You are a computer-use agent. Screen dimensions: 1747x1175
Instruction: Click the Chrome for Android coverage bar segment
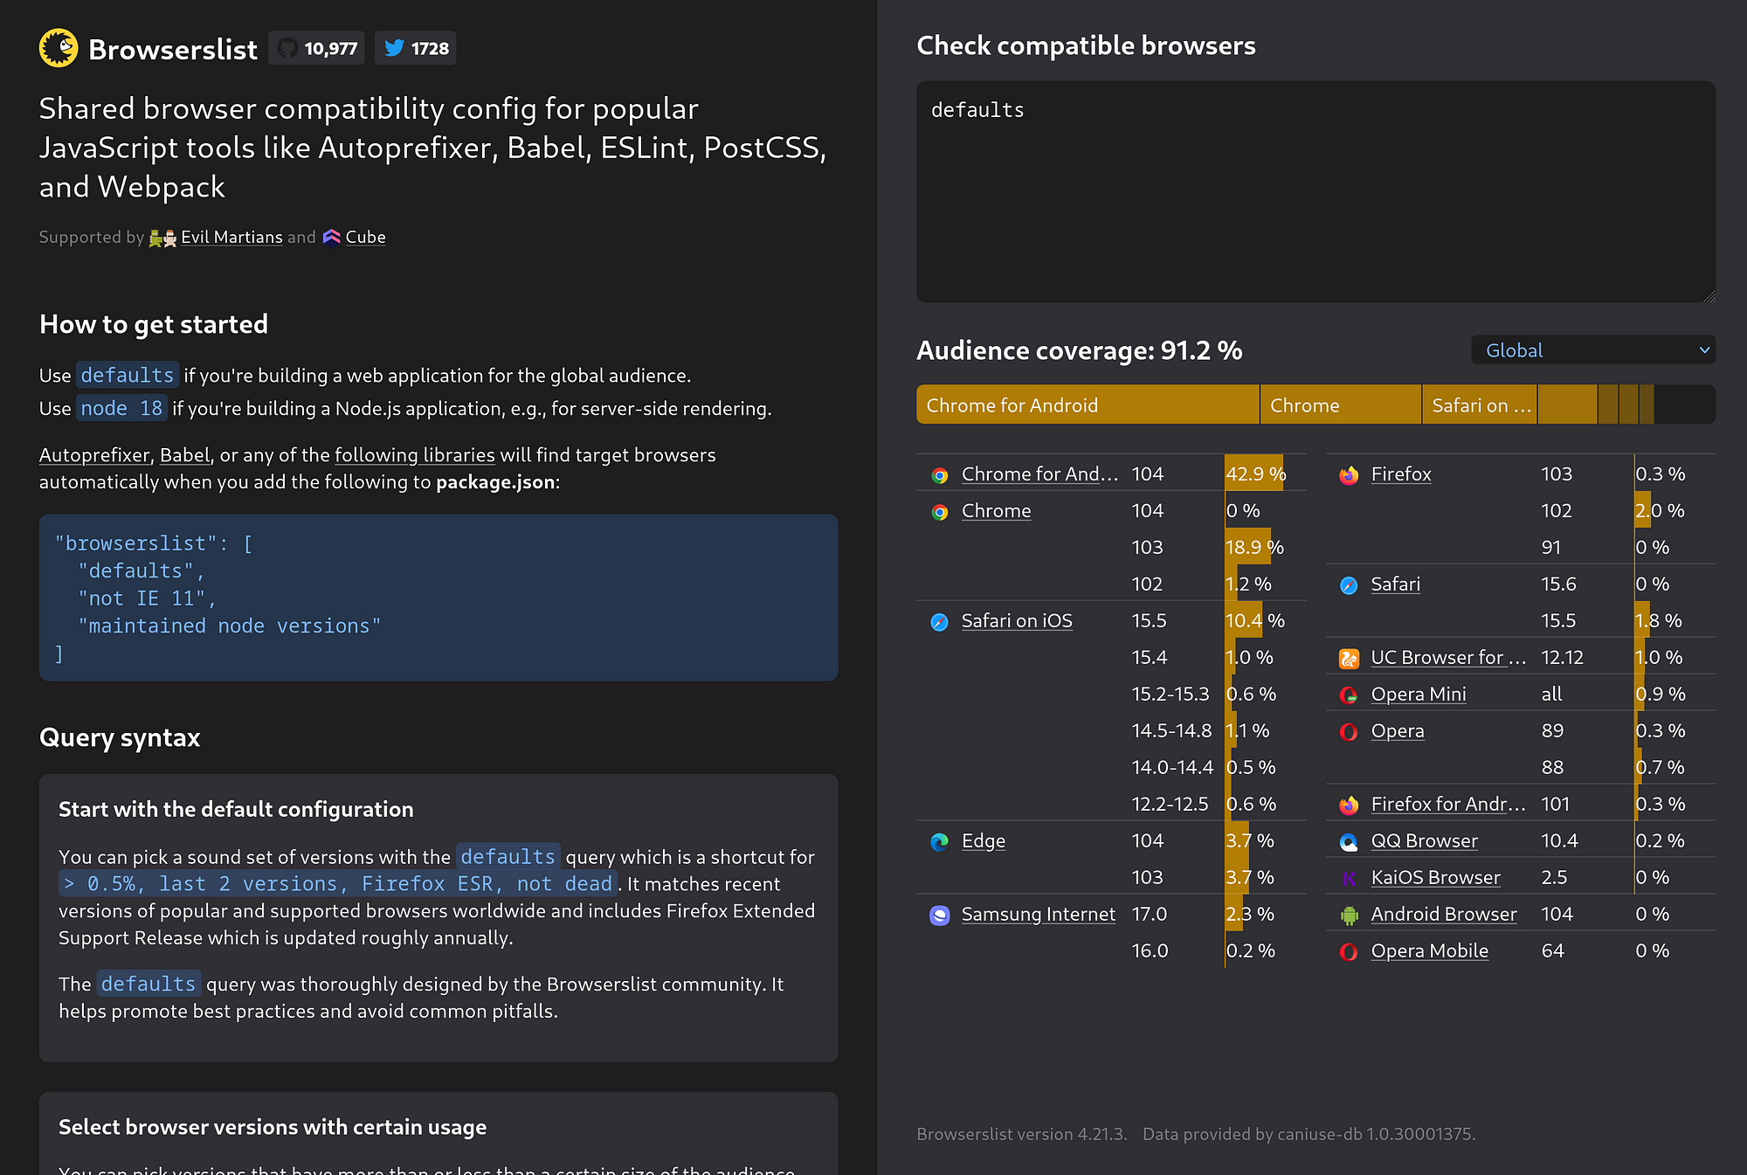1088,404
